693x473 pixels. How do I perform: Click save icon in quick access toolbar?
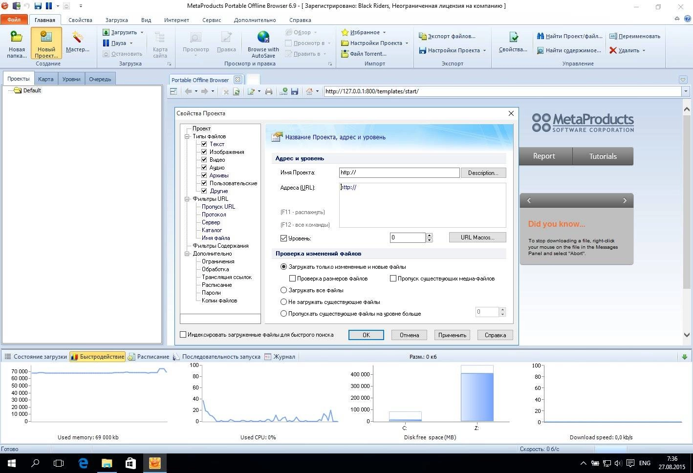(x=38, y=6)
